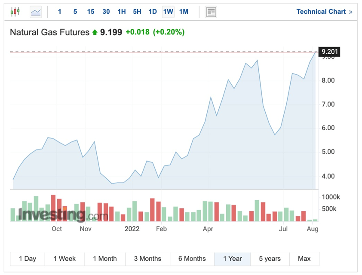This screenshot has height=275, width=362.
Task: Switch to 1D interval
Action: 153,12
